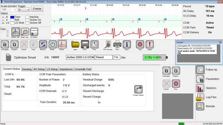Click the Inactive status swatch
223x125 pixels.
pos(27,17)
